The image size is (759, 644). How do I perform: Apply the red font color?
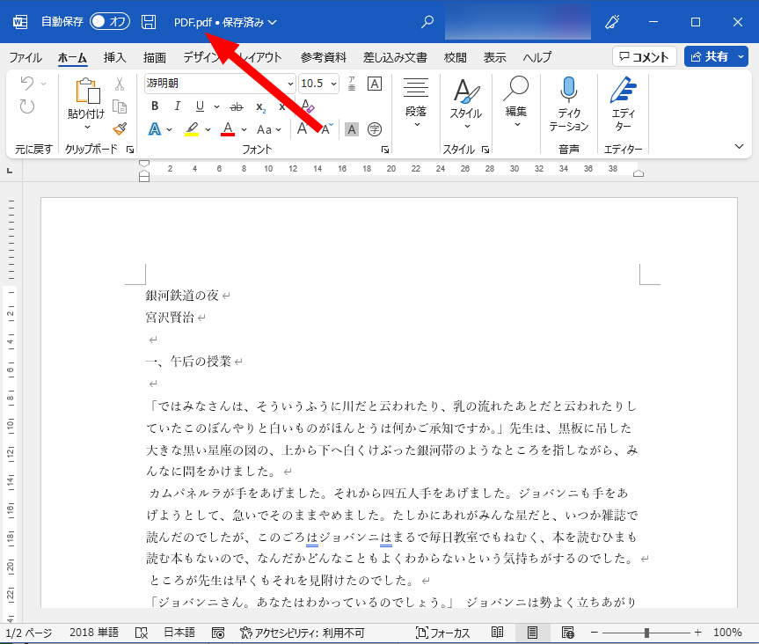[228, 129]
